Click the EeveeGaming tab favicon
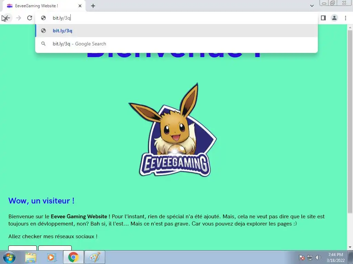Viewport: 353px width, 264px height. (9, 6)
